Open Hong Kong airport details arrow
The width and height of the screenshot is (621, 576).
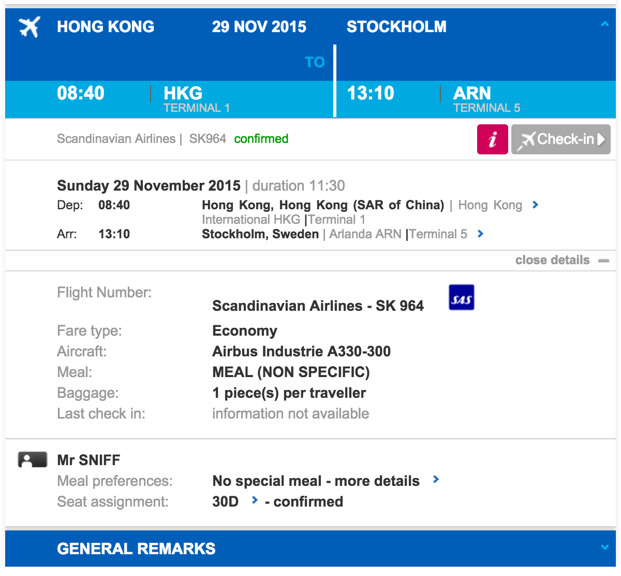coord(536,205)
